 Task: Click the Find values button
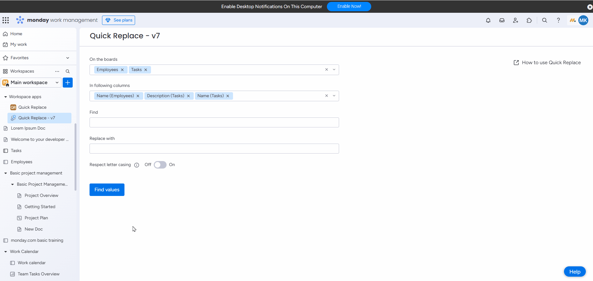[x=107, y=190]
